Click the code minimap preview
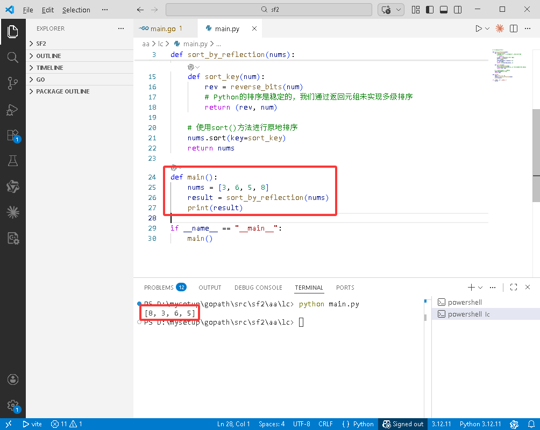The width and height of the screenshot is (540, 430). point(509,66)
